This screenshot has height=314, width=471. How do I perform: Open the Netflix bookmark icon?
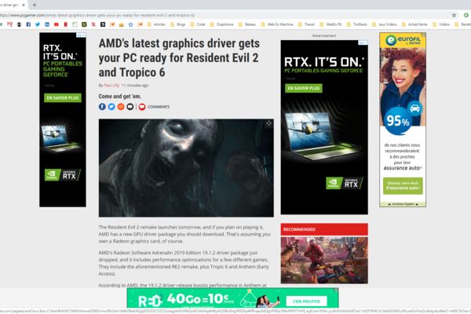(65, 24)
